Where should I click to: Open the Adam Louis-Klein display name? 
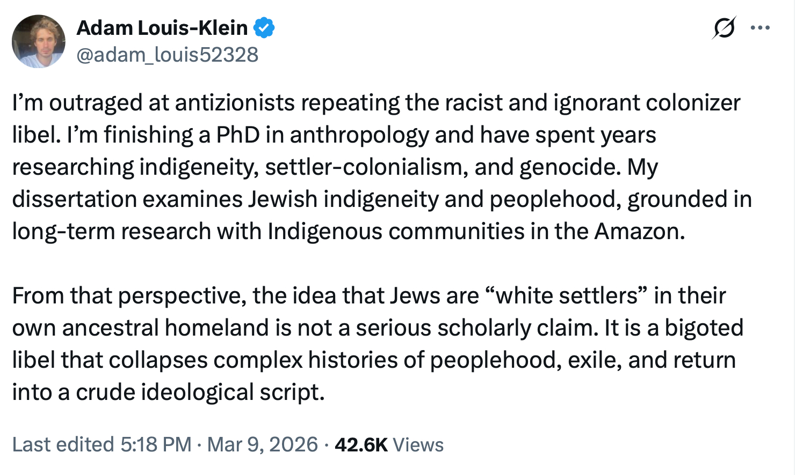[162, 28]
